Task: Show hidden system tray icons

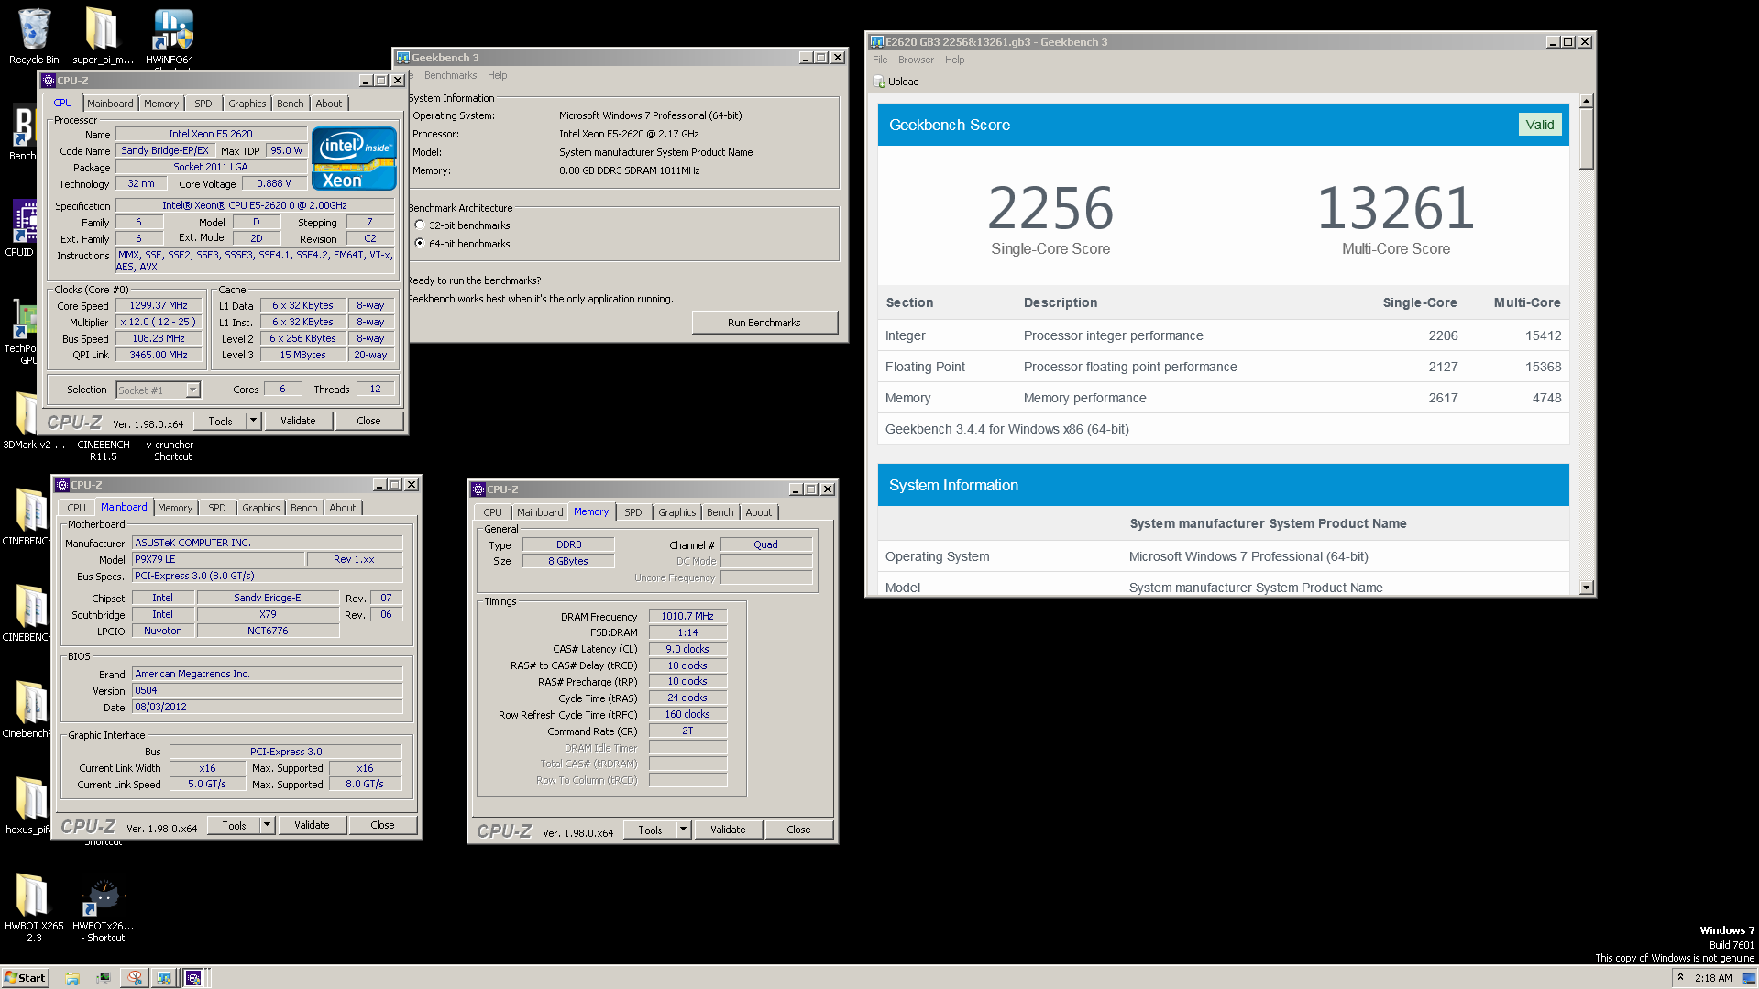Action: pyautogui.click(x=1680, y=978)
